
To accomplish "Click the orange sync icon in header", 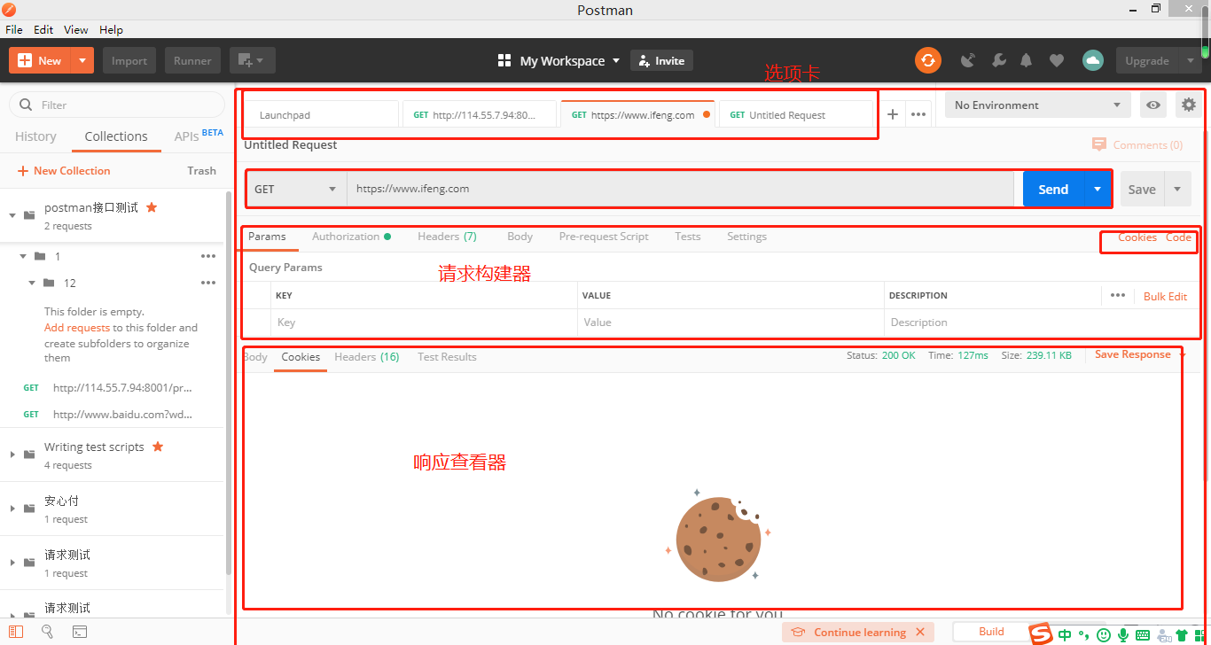I will 927,60.
